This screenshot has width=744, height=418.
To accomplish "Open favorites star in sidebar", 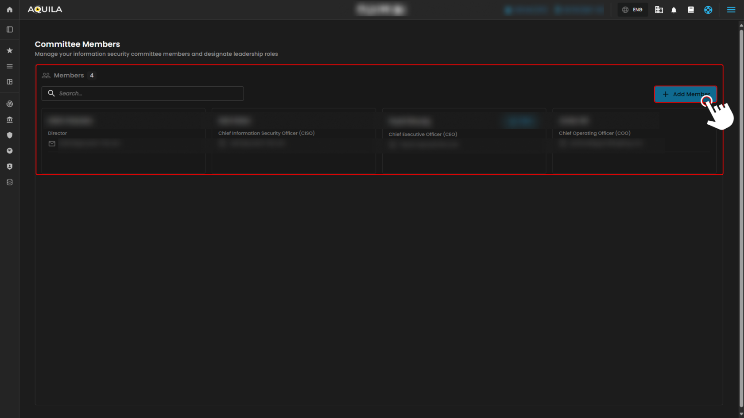I will pos(9,50).
